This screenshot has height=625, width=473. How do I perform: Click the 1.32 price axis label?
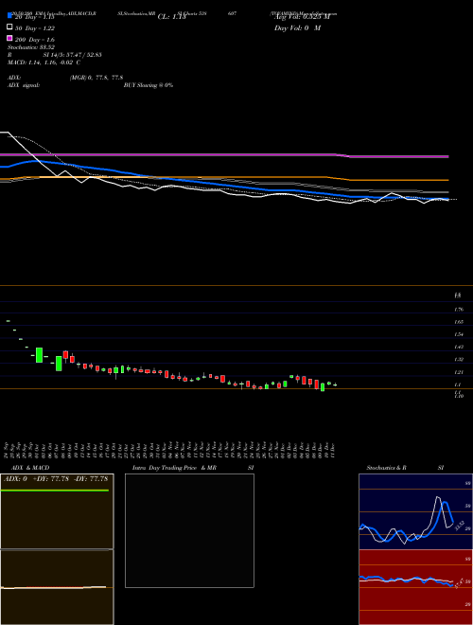(x=458, y=359)
